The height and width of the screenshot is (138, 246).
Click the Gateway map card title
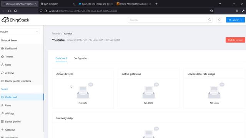coord(65,118)
